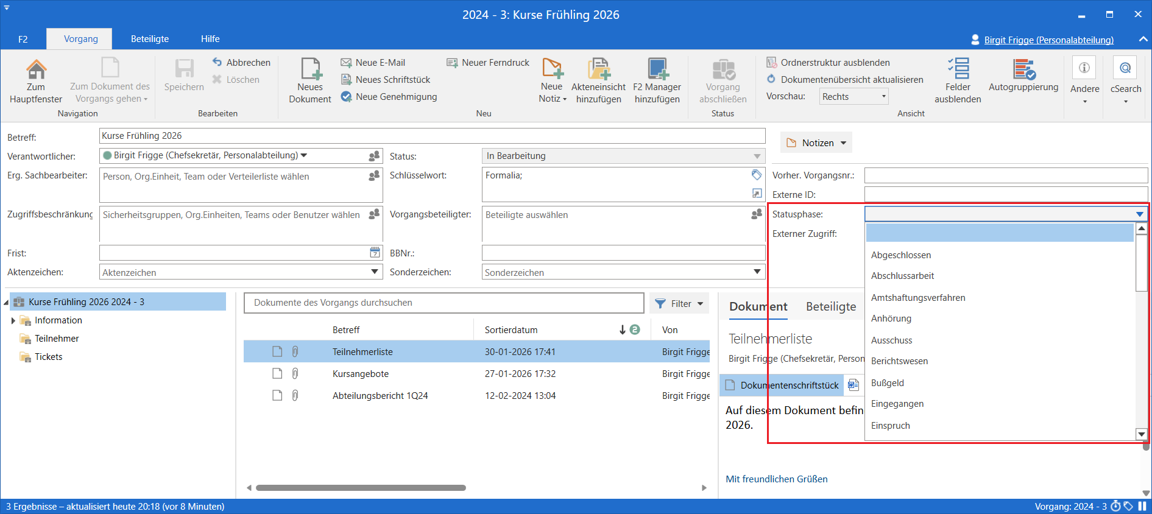Start a Neue E-Mail
This screenshot has width=1152, height=514.
pyautogui.click(x=373, y=62)
